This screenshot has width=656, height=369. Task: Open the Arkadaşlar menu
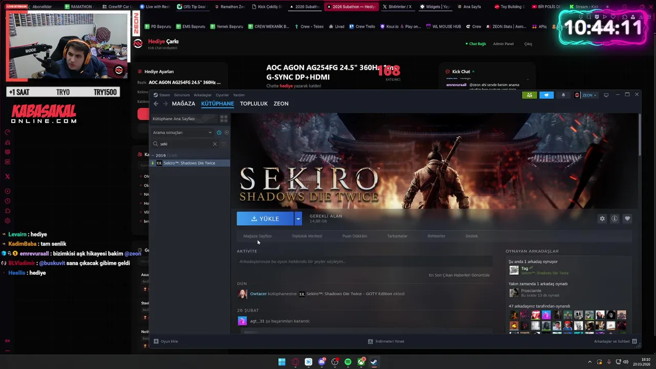click(x=202, y=95)
